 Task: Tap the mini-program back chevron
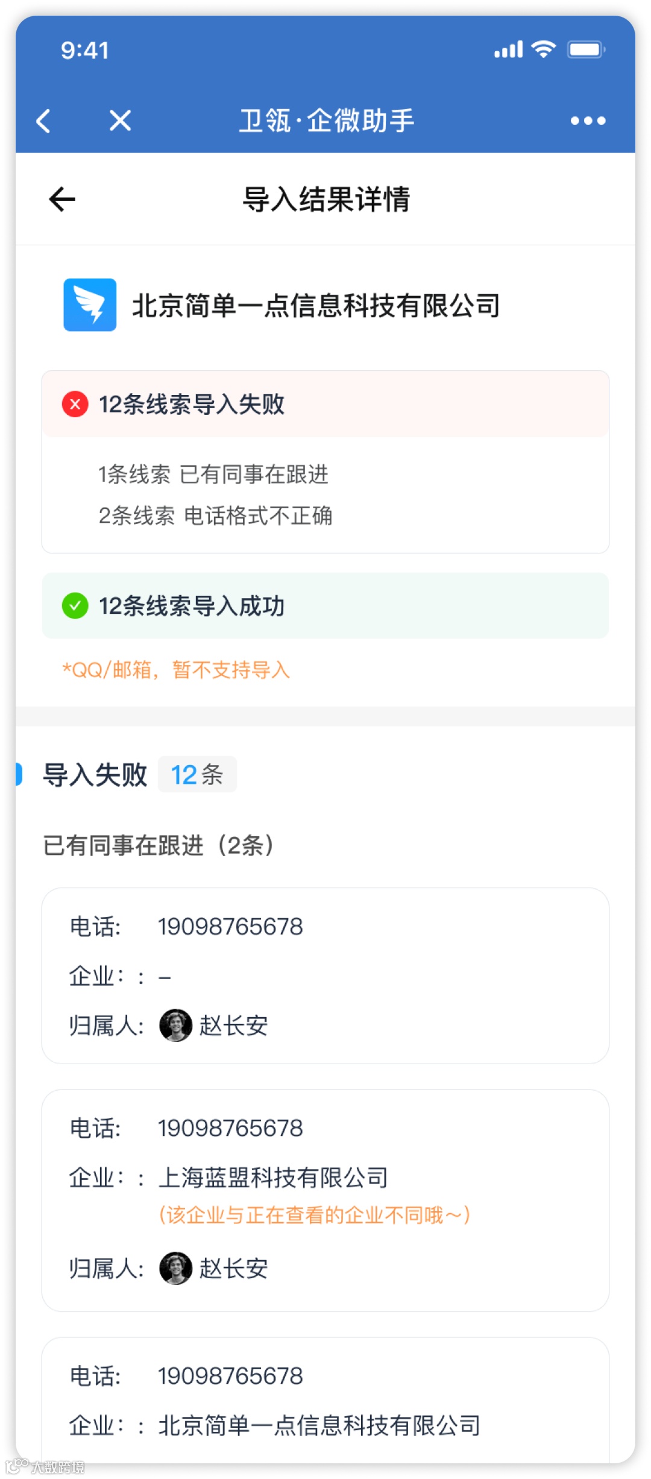pyautogui.click(x=43, y=121)
